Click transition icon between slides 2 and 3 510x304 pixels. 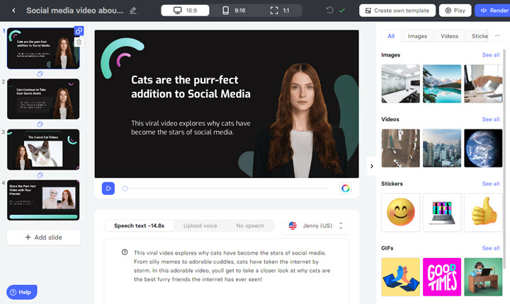(40, 124)
